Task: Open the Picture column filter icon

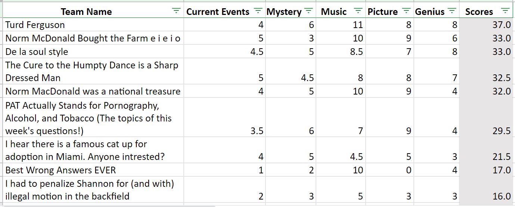Action: [406, 11]
